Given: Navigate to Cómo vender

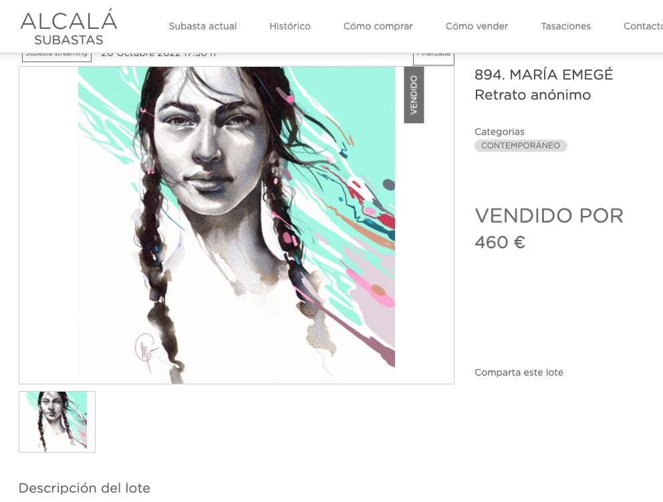Looking at the screenshot, I should pyautogui.click(x=477, y=26).
